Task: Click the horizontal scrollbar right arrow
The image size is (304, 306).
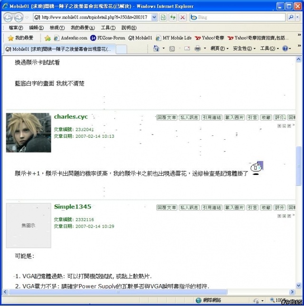Action: (292, 292)
